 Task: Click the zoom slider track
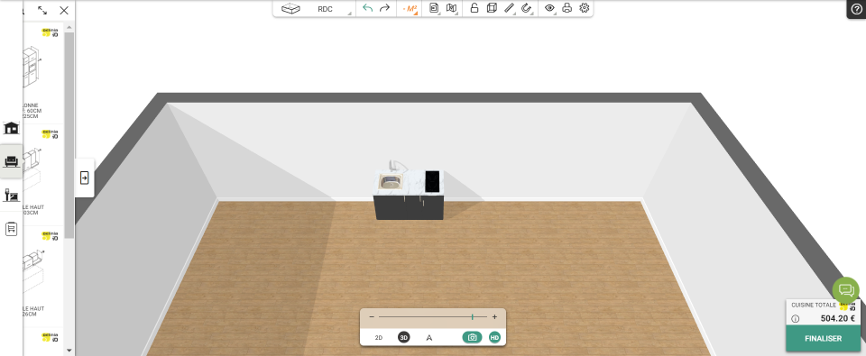tap(433, 317)
